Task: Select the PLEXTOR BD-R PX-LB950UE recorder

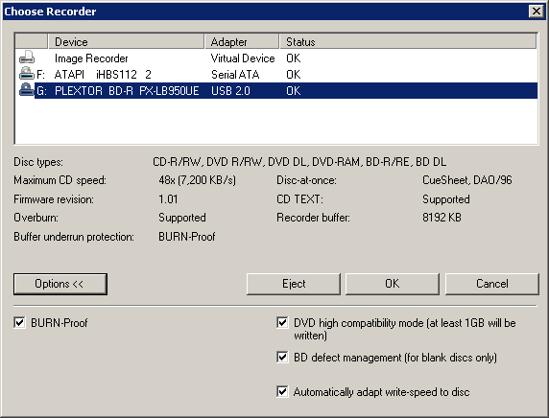Action: [x=276, y=90]
